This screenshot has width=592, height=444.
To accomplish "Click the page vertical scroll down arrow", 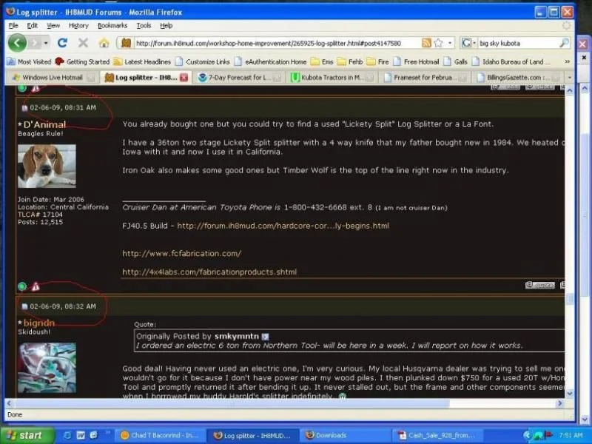I will [570, 394].
